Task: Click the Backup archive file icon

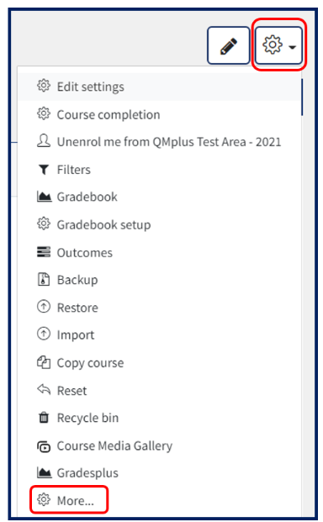Action: pyautogui.click(x=44, y=279)
